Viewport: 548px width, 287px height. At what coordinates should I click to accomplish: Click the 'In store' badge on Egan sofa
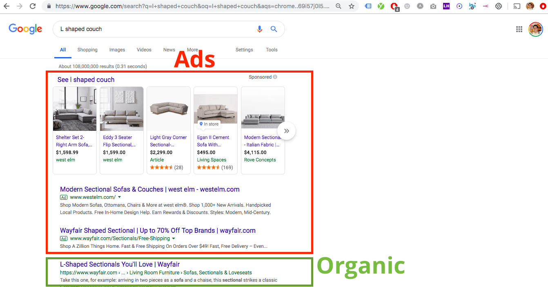click(209, 124)
